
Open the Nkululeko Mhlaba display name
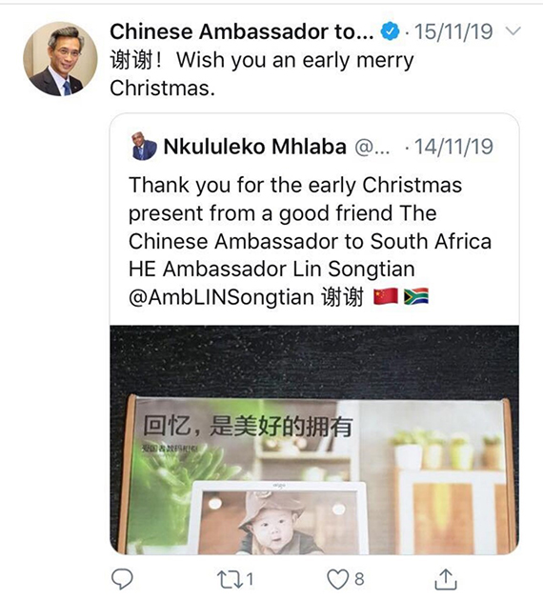255,147
